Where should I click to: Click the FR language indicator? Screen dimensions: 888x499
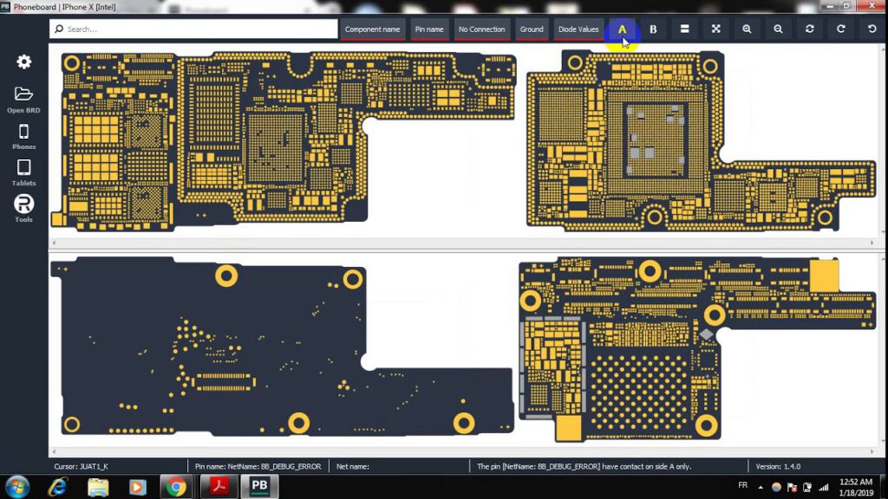click(742, 485)
